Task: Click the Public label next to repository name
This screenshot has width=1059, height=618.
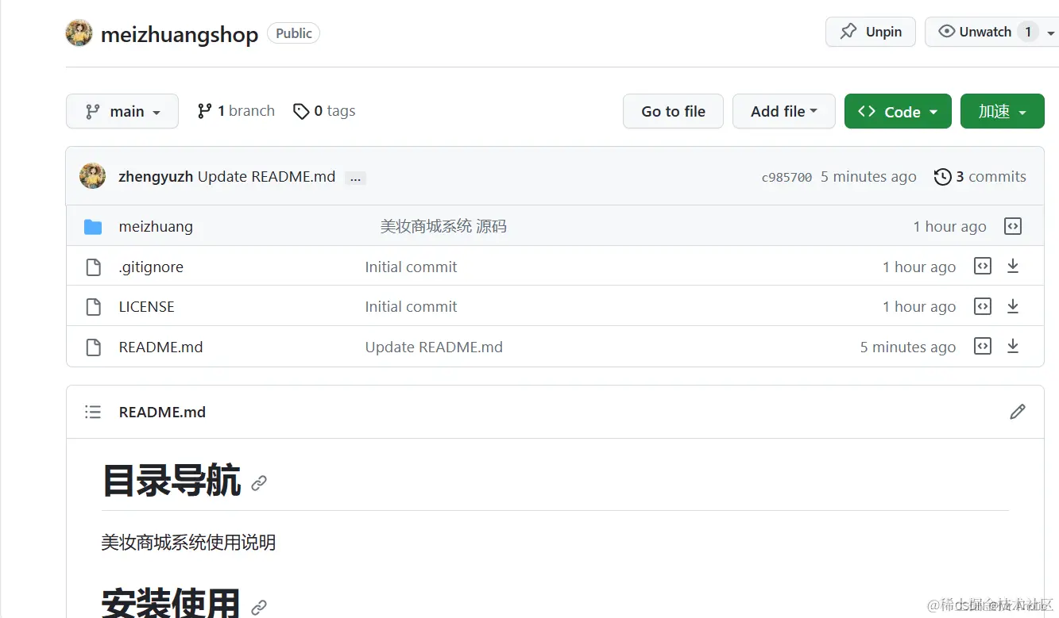Action: [293, 33]
